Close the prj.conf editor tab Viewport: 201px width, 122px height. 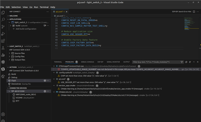click(67, 12)
